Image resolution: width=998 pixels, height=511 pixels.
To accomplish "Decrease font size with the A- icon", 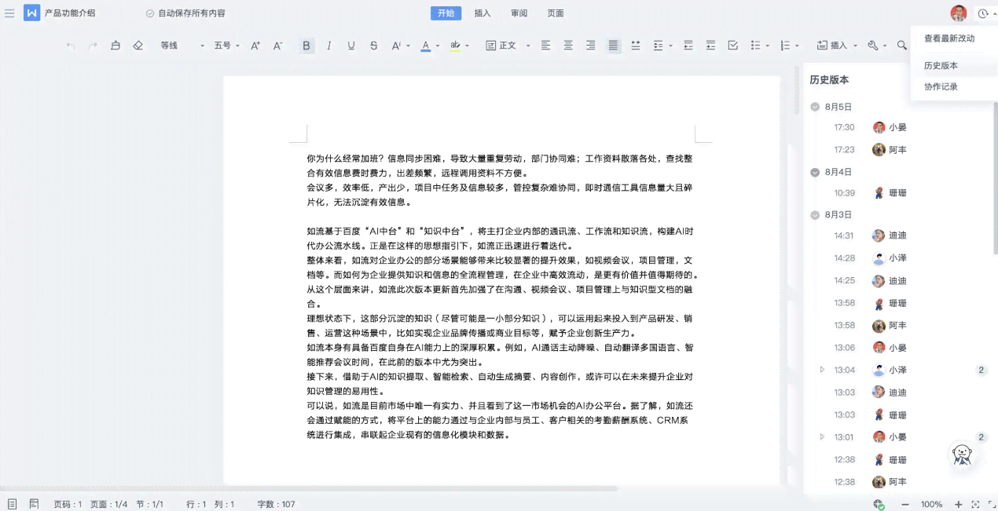I will (277, 46).
